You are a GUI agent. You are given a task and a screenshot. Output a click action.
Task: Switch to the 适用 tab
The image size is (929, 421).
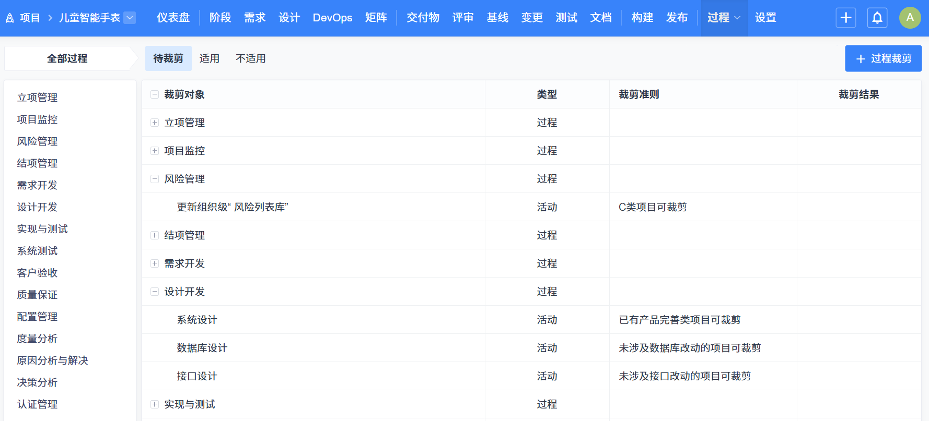pos(210,58)
